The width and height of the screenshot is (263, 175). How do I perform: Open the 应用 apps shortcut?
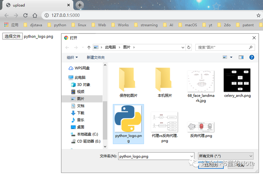coord(11,25)
